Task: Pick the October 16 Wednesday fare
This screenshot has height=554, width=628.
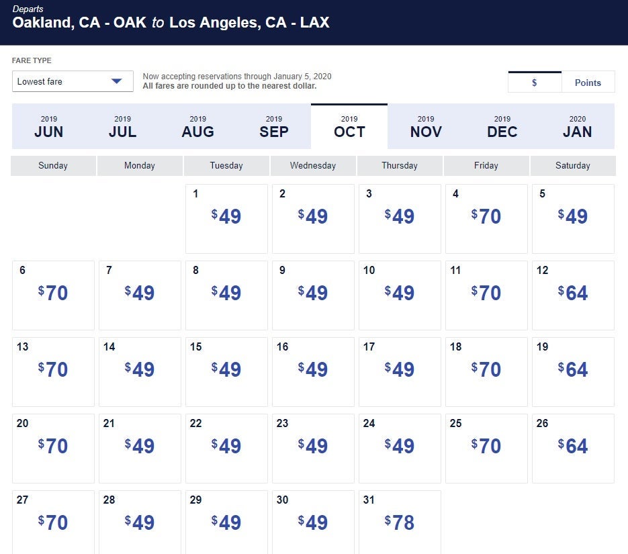Action: click(313, 371)
